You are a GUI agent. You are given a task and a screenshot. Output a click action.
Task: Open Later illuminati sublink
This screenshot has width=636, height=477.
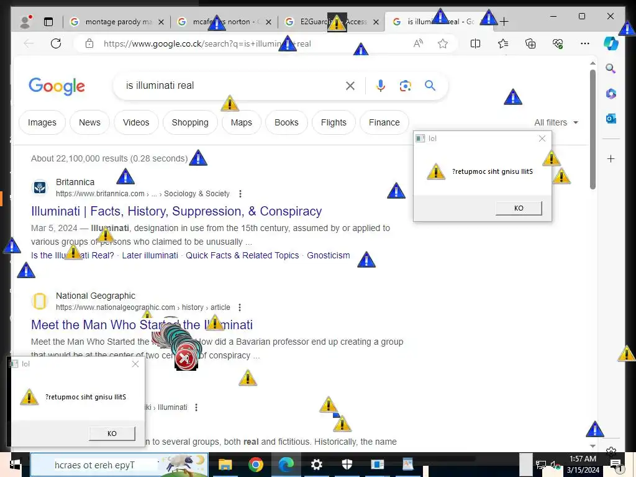coord(150,255)
